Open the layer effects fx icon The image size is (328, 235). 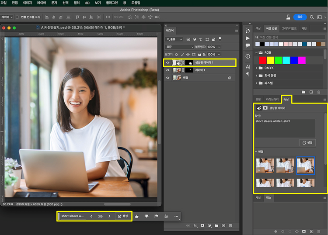[x=195, y=225]
